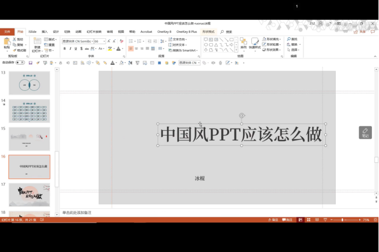The image size is (379, 252).
Task: Toggle Italic formatting
Action: [x=70, y=49]
